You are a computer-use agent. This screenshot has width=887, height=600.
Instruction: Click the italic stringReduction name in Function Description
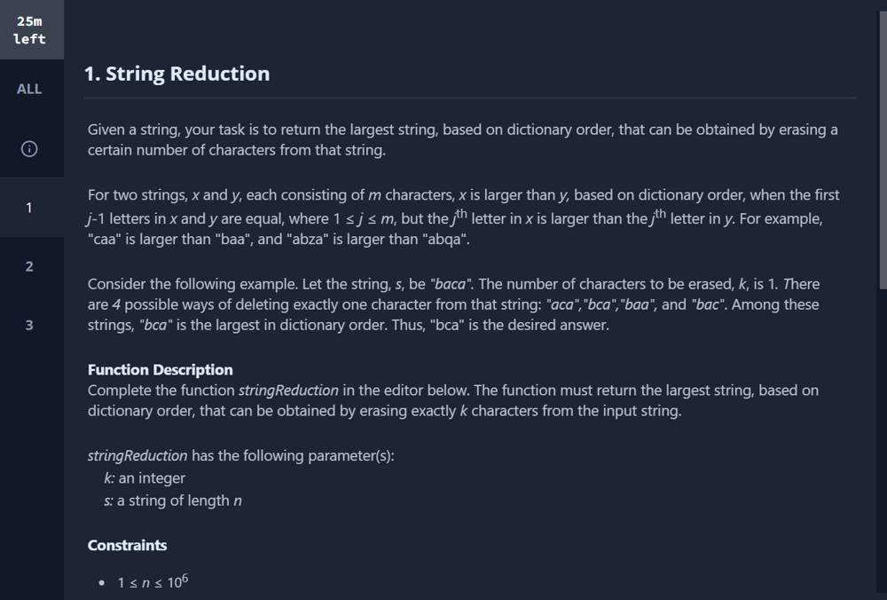tap(288, 391)
